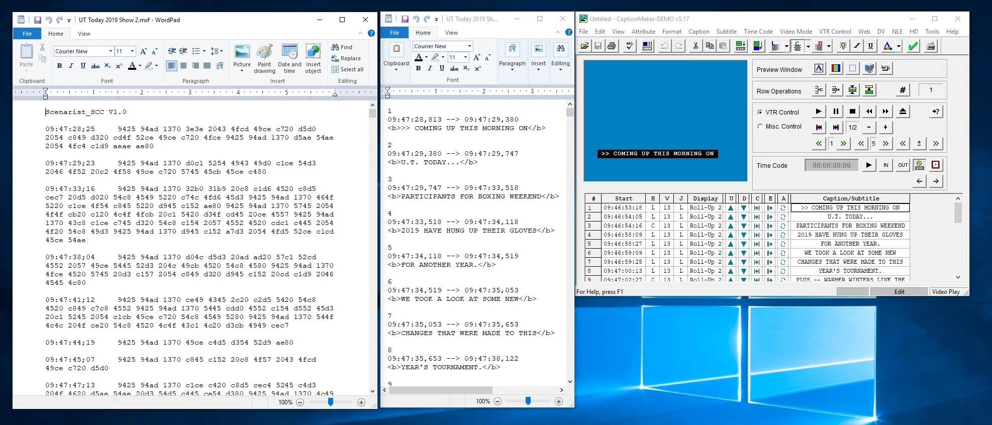
Task: Click Date and time in left WordPad
Action: (x=289, y=58)
